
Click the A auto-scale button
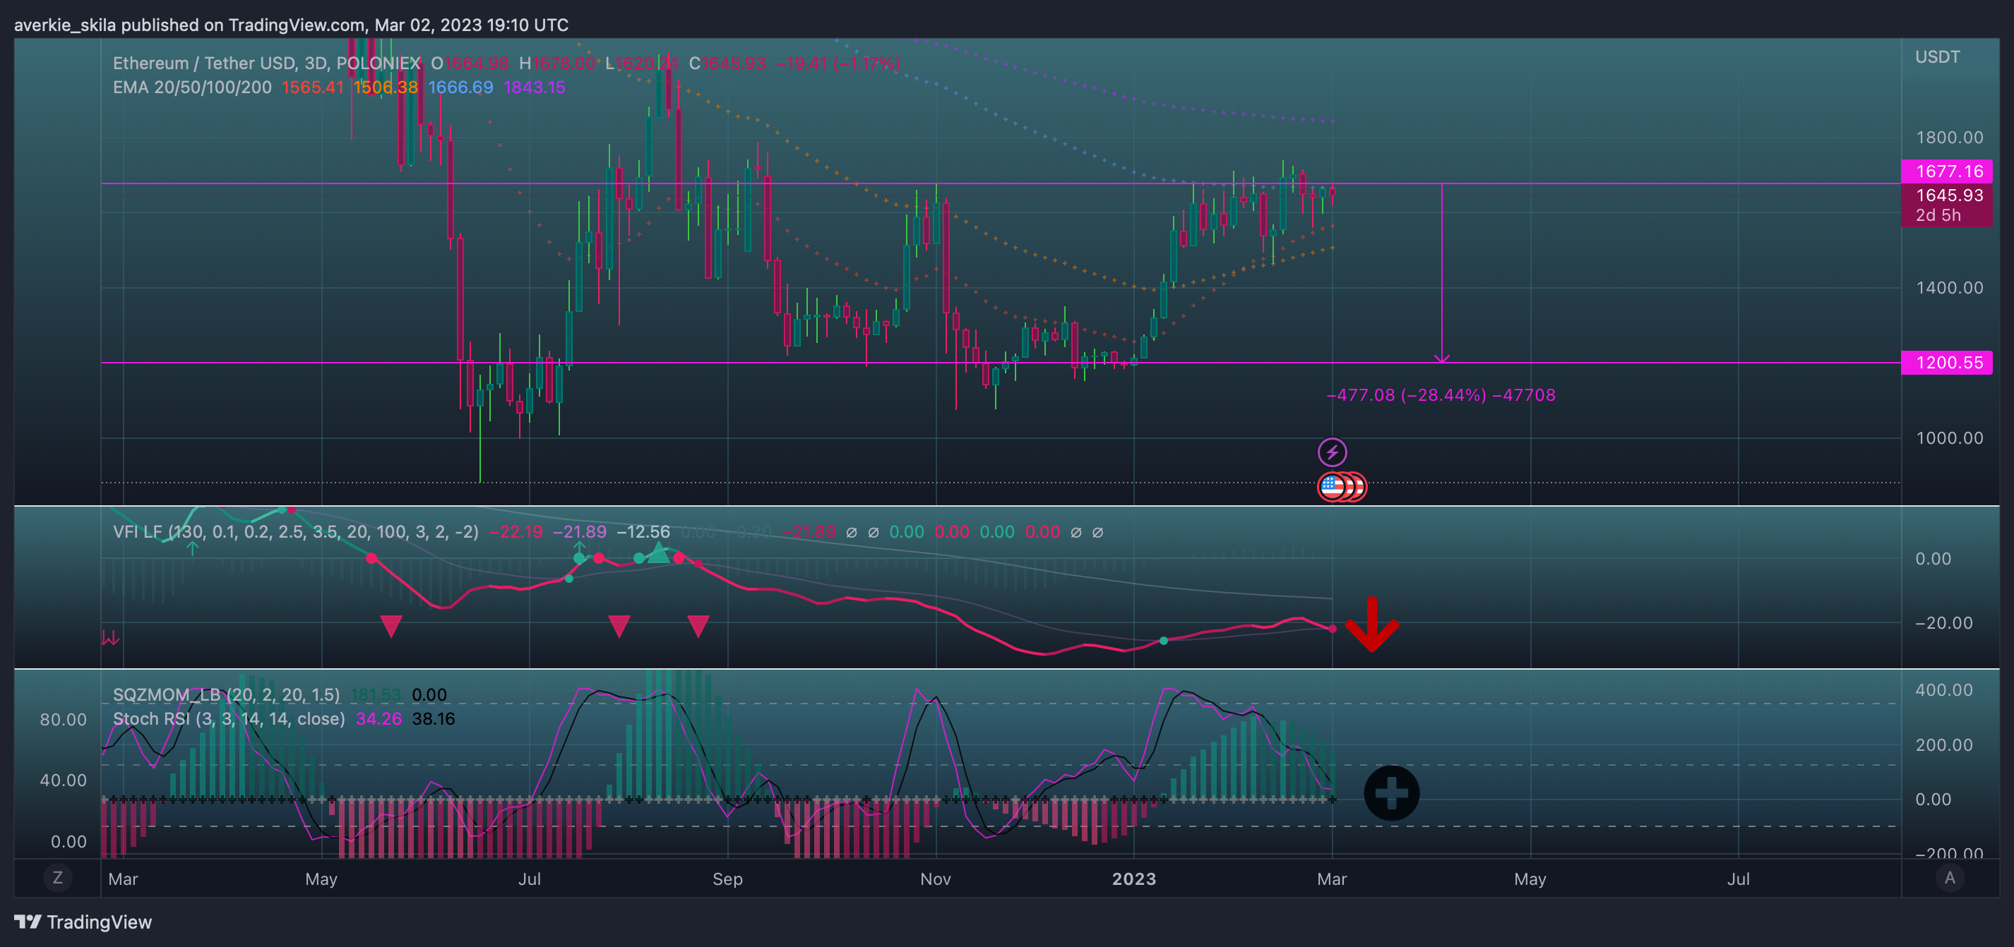click(1950, 877)
